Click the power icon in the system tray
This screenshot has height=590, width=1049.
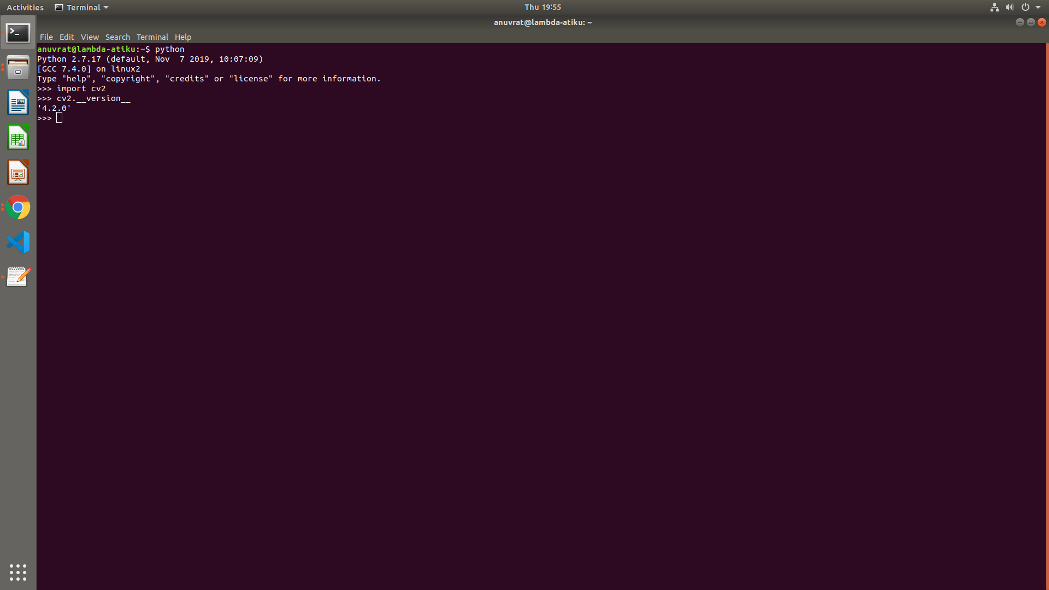[1026, 7]
